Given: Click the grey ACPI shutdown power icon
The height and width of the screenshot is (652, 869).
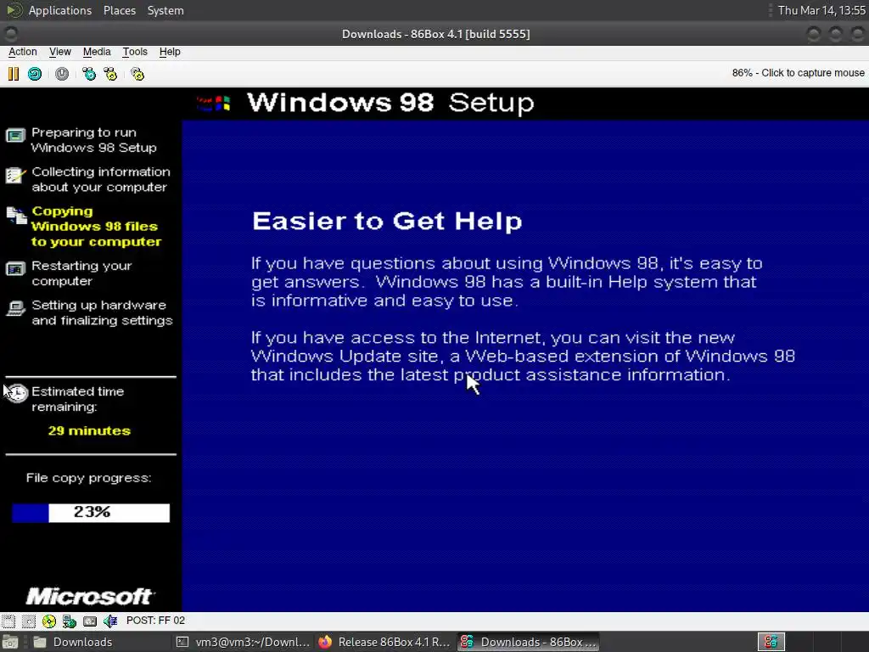Looking at the screenshot, I should click(x=62, y=74).
